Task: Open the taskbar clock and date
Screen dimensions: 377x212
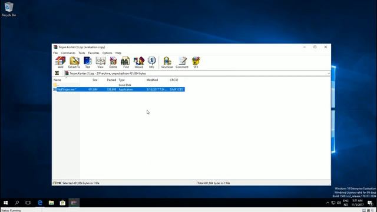Action: pos(358,203)
